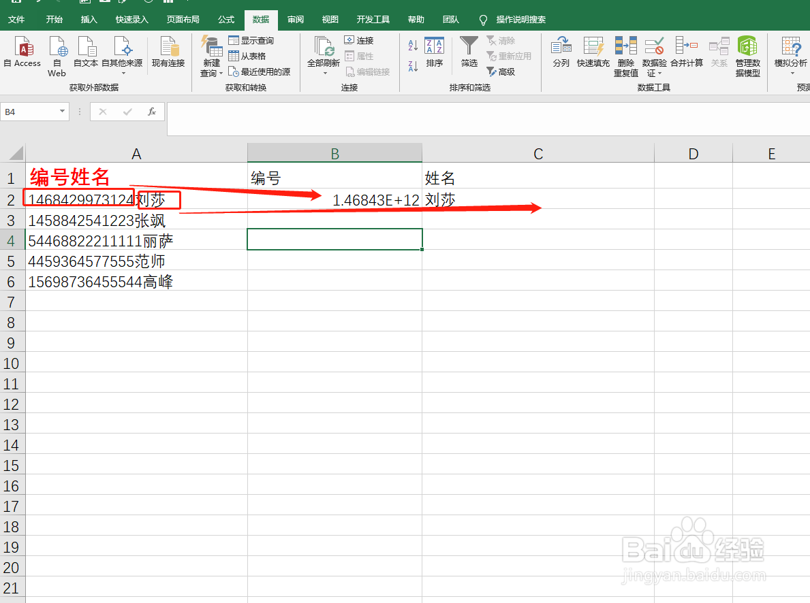Switch to the 开始 home tab
The image size is (810, 603).
[54, 20]
